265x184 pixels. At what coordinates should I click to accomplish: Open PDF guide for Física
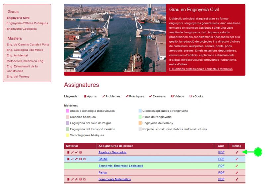pos(221,172)
